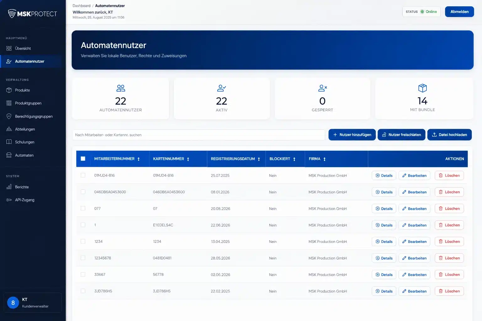Image resolution: width=482 pixels, height=321 pixels.
Task: Open Details for employee 33667
Action: click(x=384, y=275)
